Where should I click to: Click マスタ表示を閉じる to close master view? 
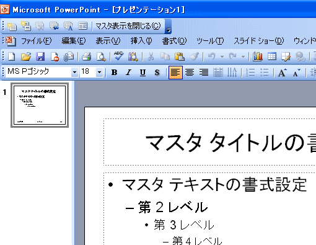128,26
